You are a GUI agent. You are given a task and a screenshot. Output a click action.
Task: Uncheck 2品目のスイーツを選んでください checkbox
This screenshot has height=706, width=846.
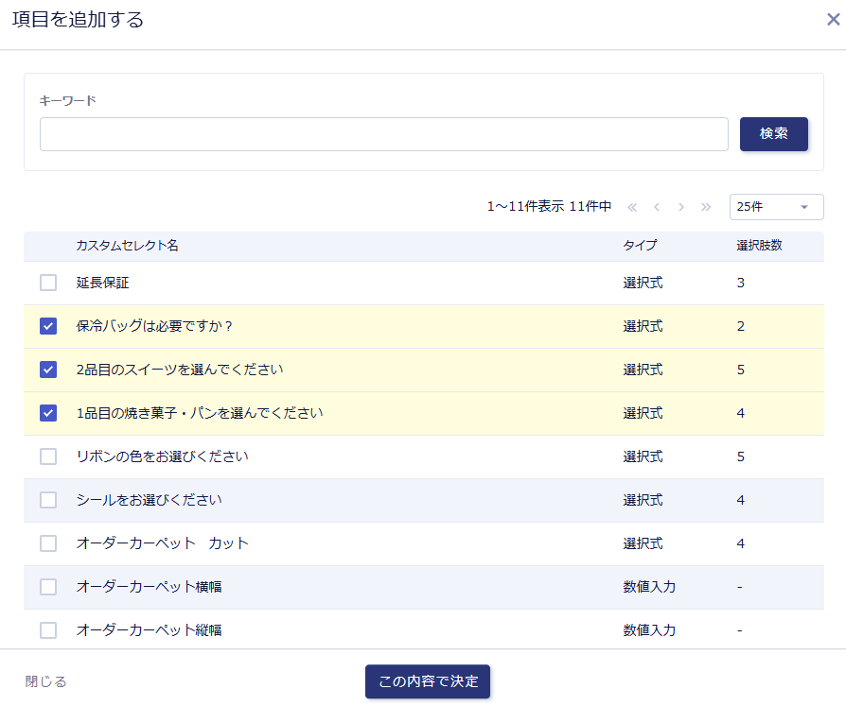point(48,370)
